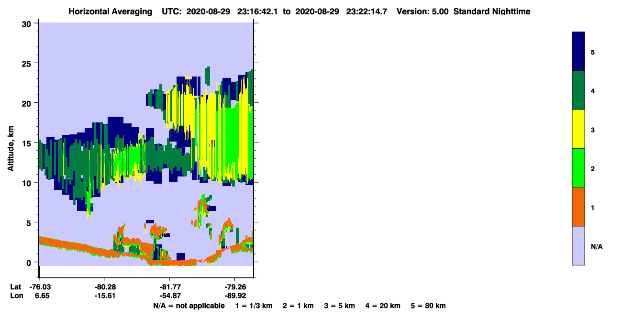Click the colorbar label '3'
The height and width of the screenshot is (319, 622).
593,130
